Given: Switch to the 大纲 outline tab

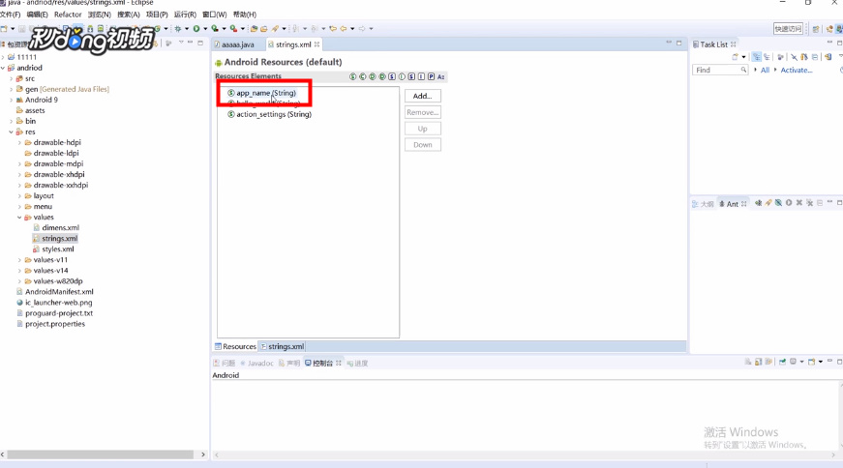Looking at the screenshot, I should click(x=704, y=204).
